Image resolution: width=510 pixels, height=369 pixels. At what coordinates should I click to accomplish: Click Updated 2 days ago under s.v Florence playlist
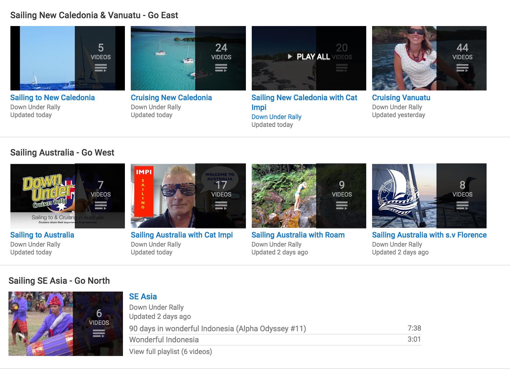(x=400, y=252)
